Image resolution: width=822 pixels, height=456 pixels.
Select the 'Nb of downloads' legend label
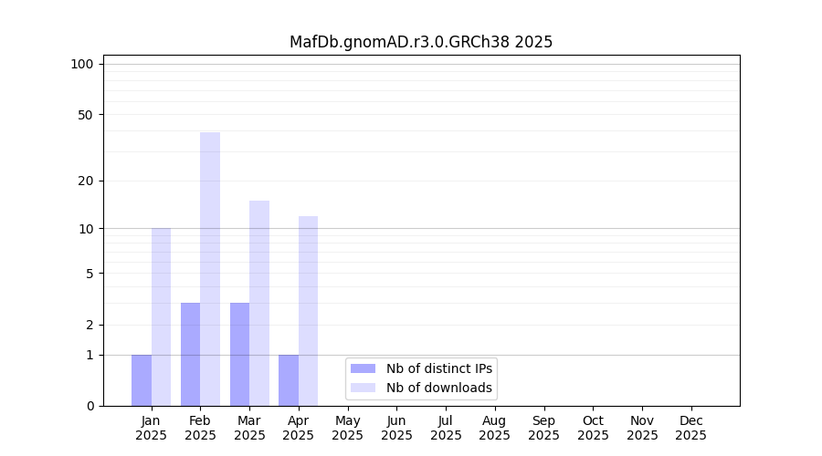coord(439,388)
